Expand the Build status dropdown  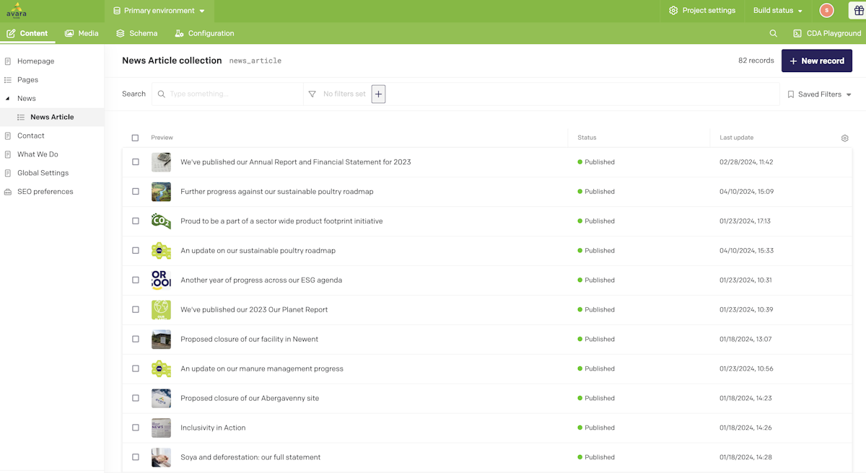click(x=778, y=11)
